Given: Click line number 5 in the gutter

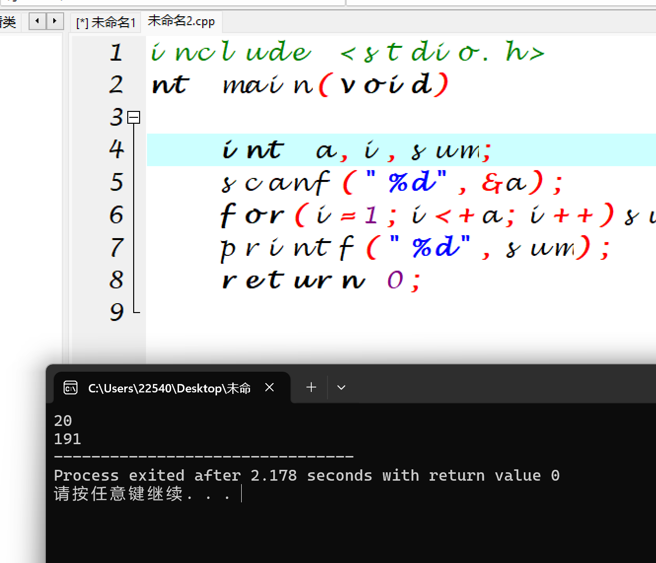Looking at the screenshot, I should (x=116, y=182).
